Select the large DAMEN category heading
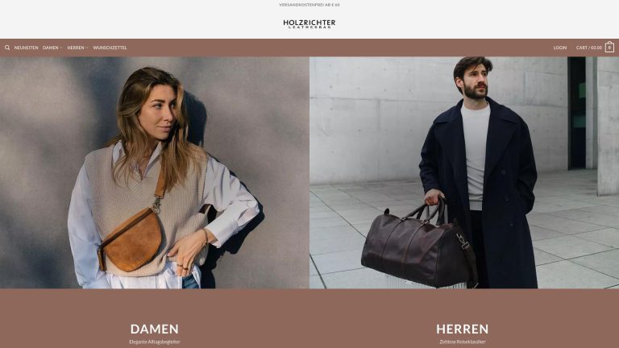This screenshot has width=619, height=348. tap(155, 329)
